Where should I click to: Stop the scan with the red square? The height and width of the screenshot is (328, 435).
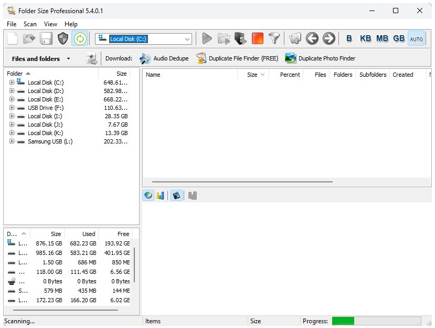click(x=258, y=38)
